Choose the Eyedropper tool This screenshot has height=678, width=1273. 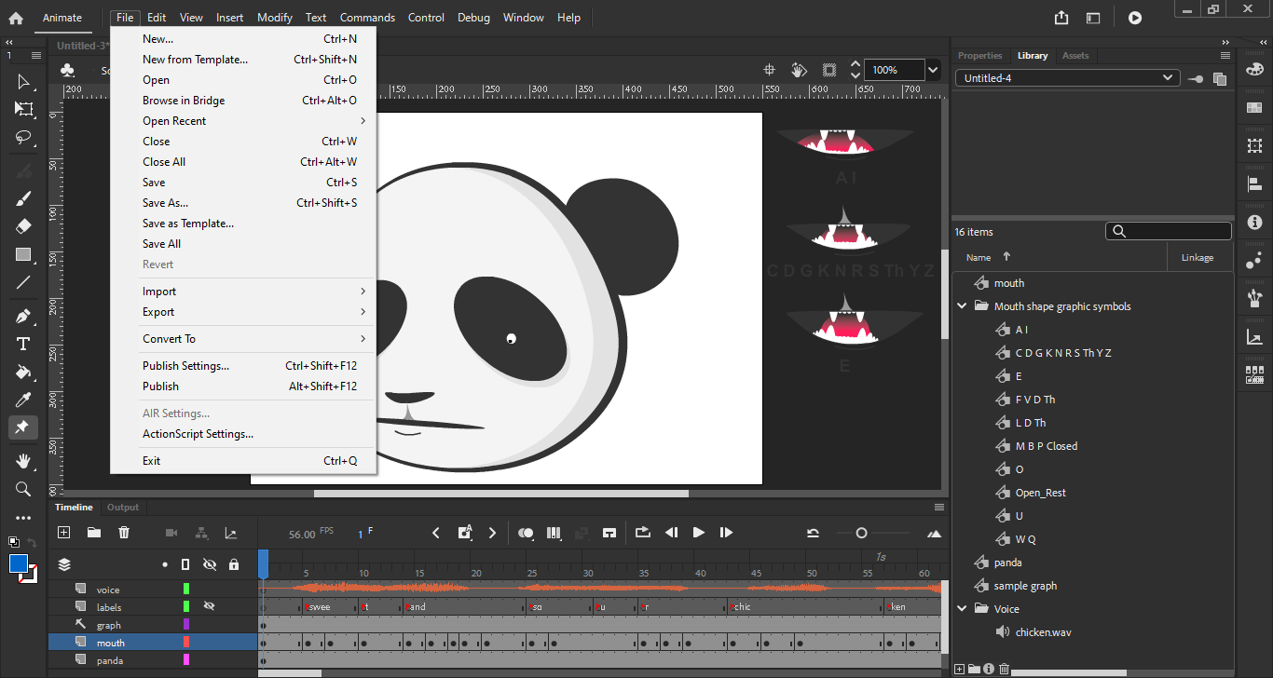tap(23, 400)
